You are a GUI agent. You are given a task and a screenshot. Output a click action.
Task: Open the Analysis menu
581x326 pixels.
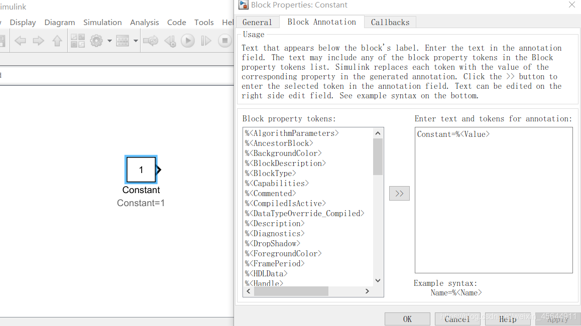point(145,22)
